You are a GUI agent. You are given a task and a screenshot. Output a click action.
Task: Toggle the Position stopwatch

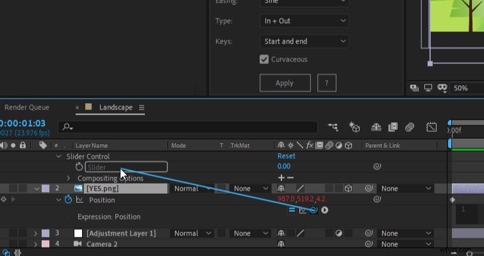68,200
